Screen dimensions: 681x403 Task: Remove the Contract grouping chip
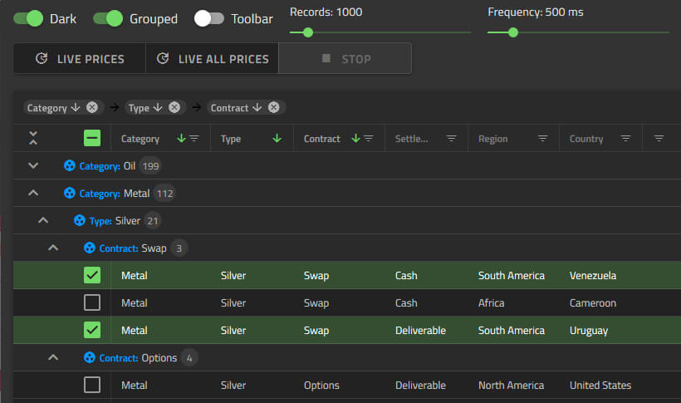coord(273,107)
